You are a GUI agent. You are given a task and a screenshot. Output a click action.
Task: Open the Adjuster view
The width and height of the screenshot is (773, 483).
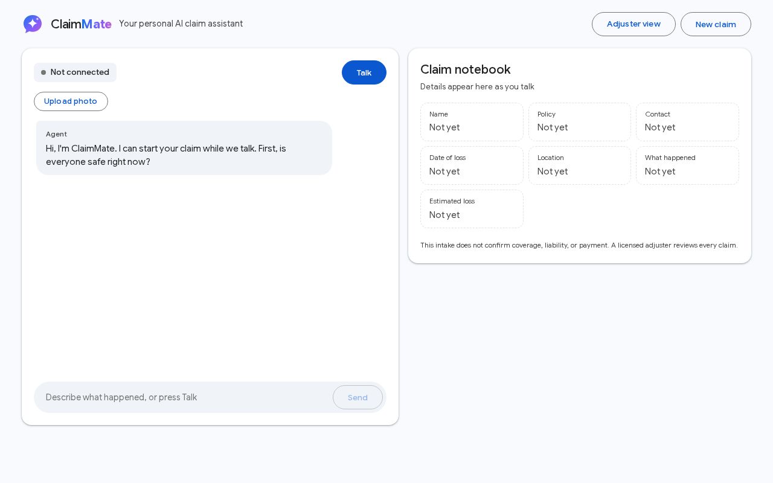tap(633, 24)
